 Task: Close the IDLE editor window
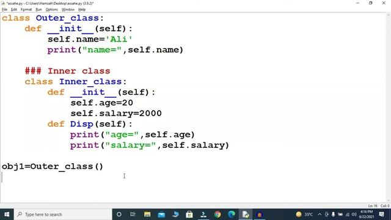click(384, 3)
